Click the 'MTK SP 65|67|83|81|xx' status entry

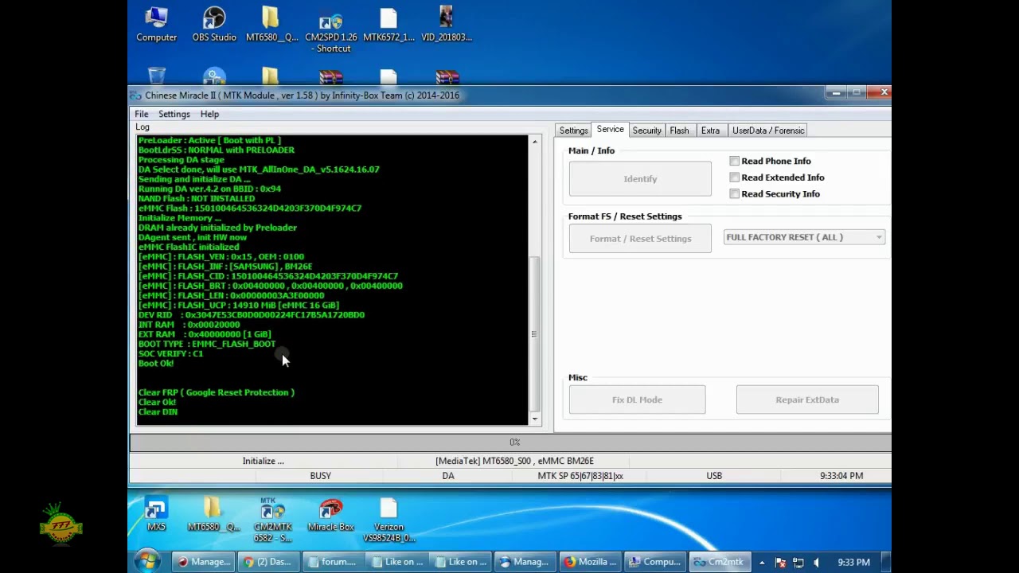(x=580, y=476)
